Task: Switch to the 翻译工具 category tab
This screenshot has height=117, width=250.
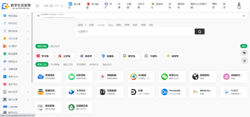Action: [x=68, y=64]
